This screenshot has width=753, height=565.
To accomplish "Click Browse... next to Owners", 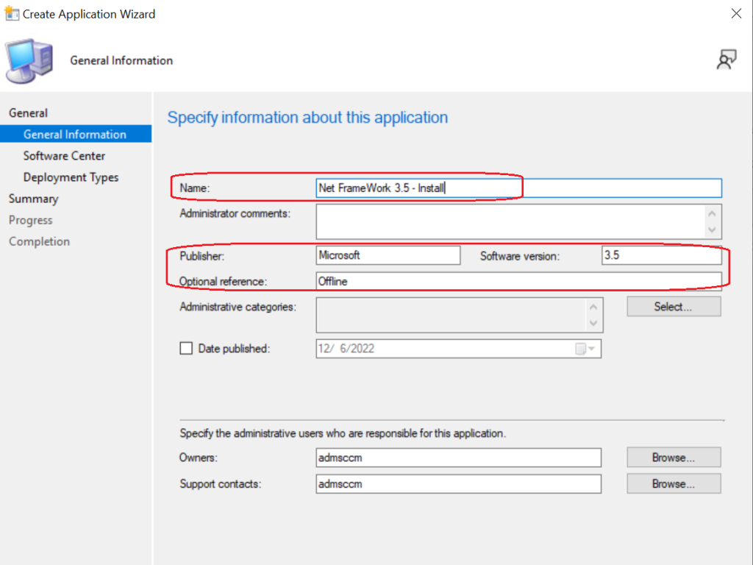I will tap(674, 458).
